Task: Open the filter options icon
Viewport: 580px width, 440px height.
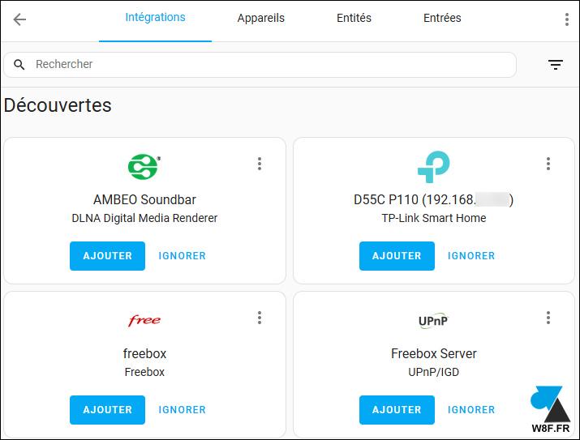Action: coord(555,65)
